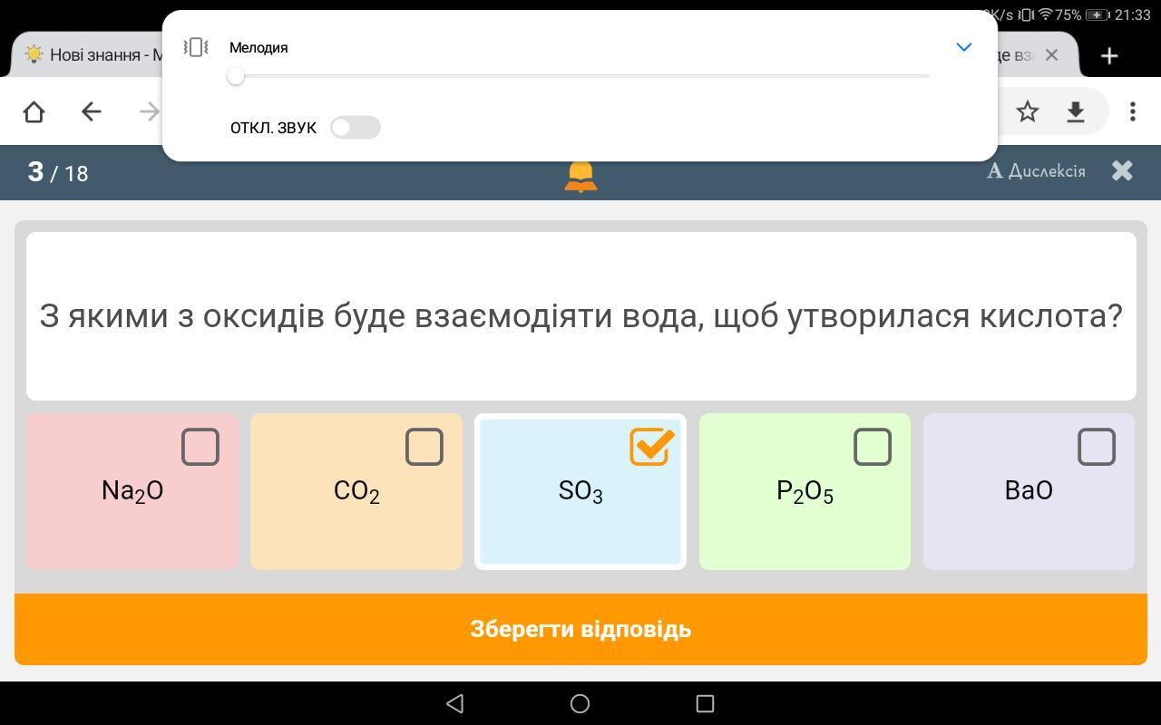Open the Дислексія font option
Image resolution: width=1161 pixels, height=725 pixels.
point(1036,170)
